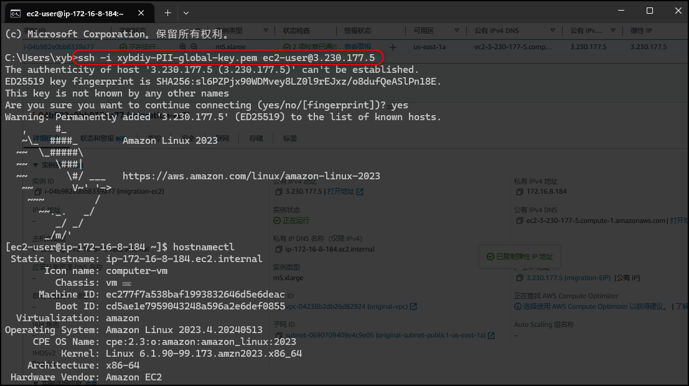Switch to the 标签 tab in AWS console

pyautogui.click(x=289, y=138)
